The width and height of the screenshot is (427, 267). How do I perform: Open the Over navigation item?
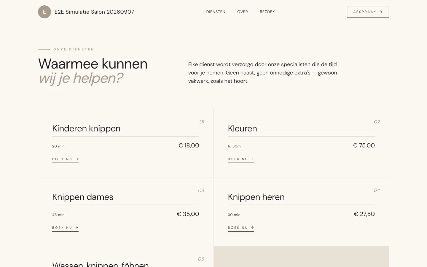[x=243, y=12]
